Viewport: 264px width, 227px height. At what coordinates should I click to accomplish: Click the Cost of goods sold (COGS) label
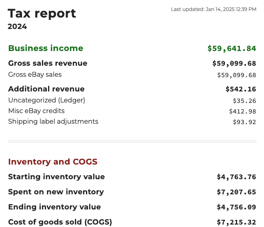(x=60, y=222)
